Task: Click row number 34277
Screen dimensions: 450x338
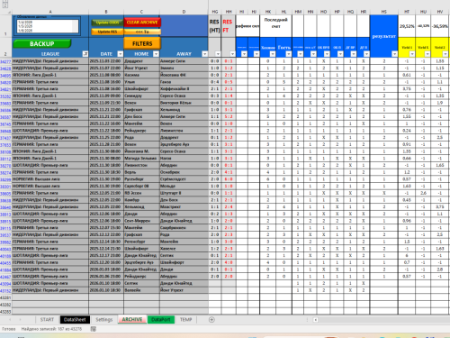Action: point(5,61)
